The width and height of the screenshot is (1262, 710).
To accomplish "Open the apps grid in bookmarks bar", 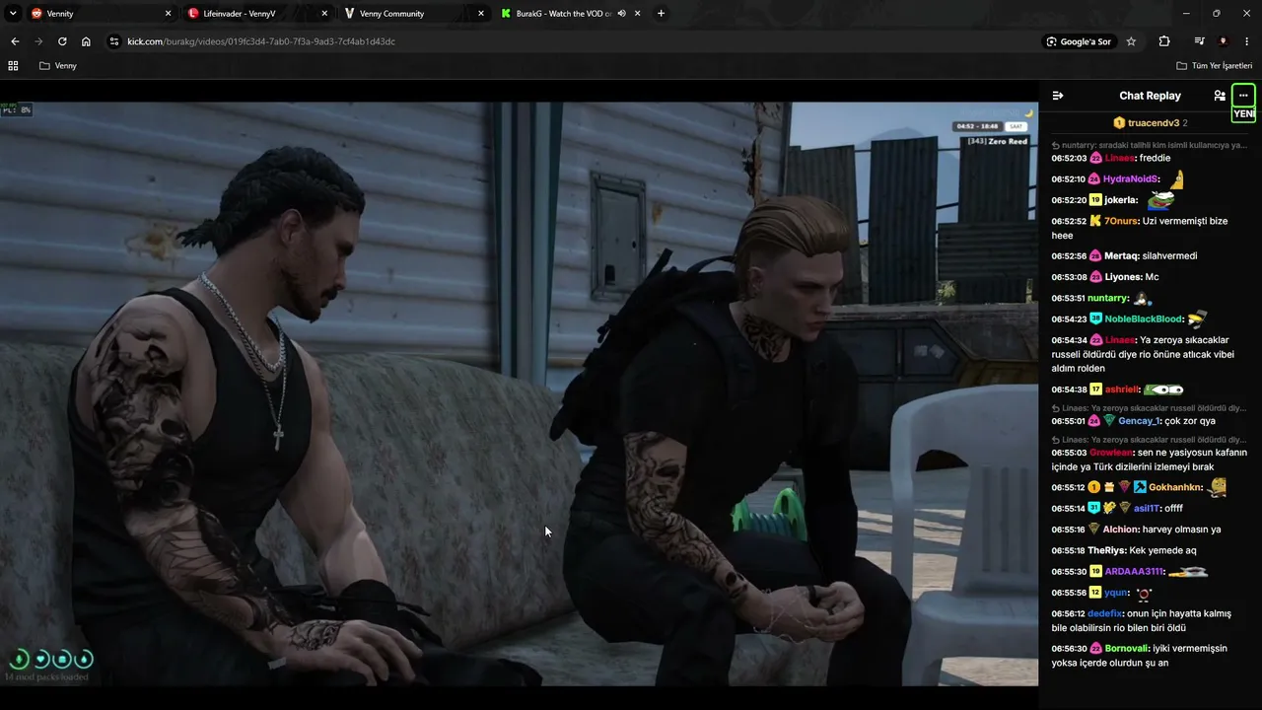I will pyautogui.click(x=13, y=66).
